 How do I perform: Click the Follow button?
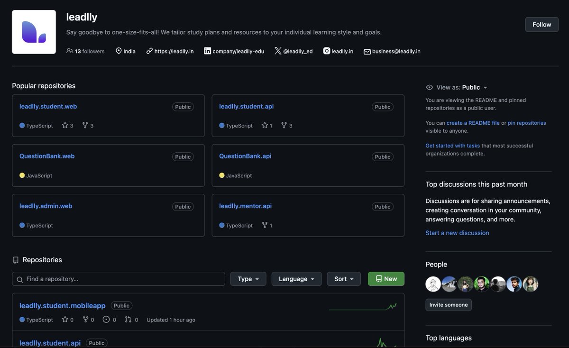(541, 24)
